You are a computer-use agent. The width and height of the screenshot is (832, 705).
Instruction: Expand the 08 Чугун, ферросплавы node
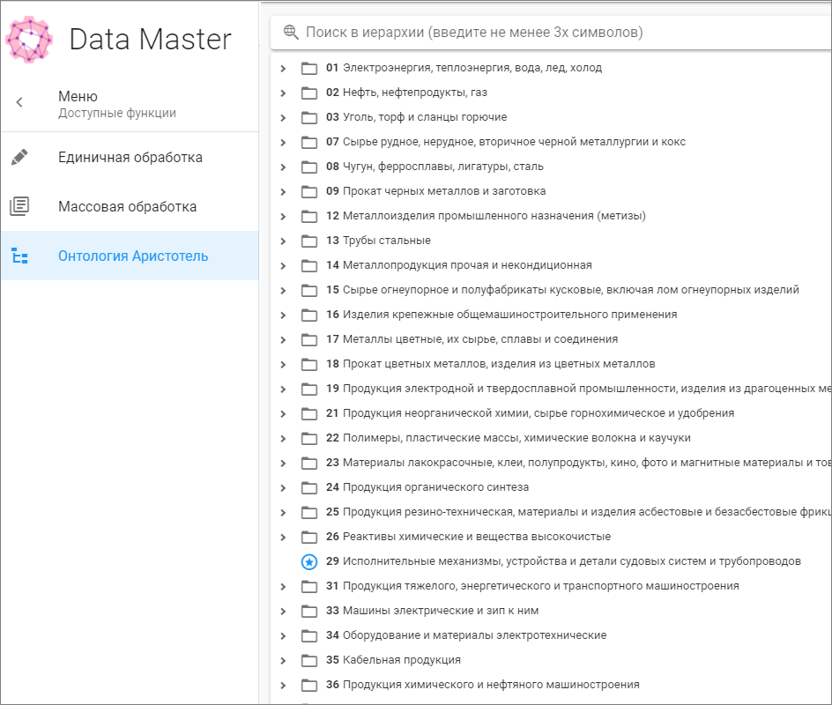tap(283, 167)
